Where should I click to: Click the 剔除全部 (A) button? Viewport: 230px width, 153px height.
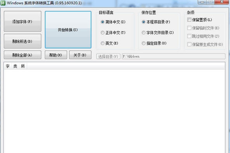23,55
